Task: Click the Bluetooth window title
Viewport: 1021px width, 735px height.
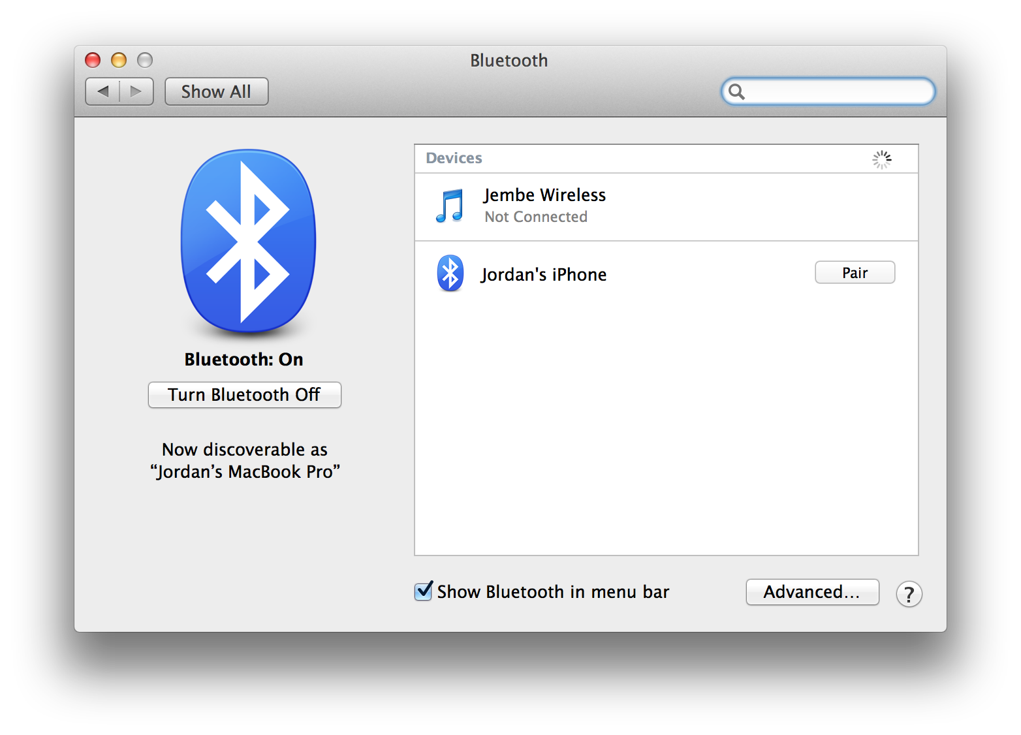Action: tap(509, 60)
